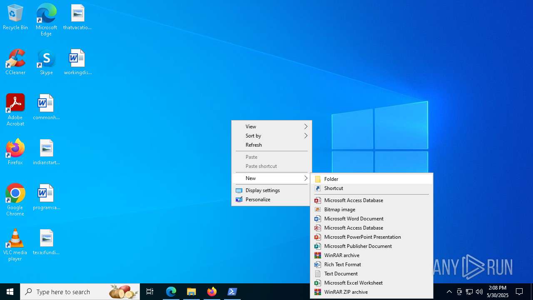Launch Edge from the taskbar
This screenshot has width=533, height=300.
point(171,292)
